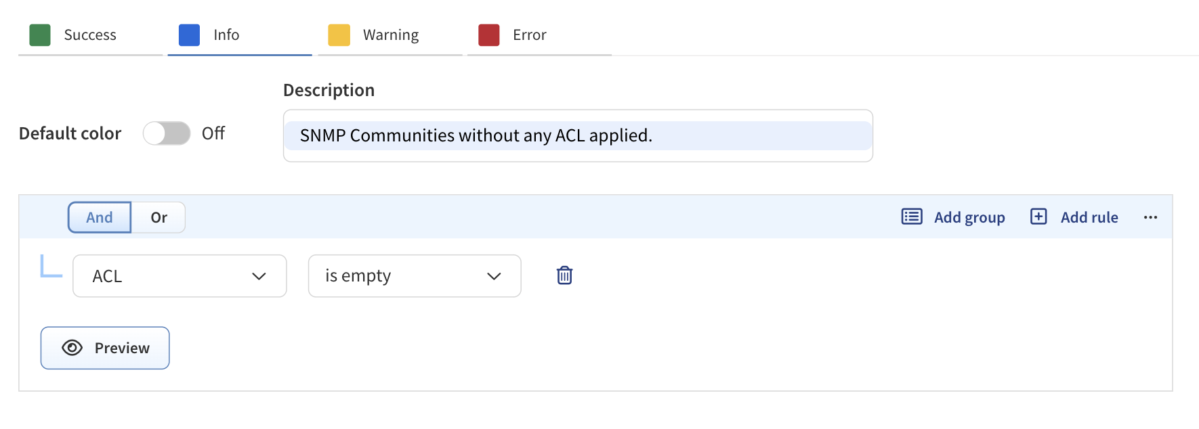The height and width of the screenshot is (429, 1199).
Task: Click the Add group list icon
Action: pos(912,217)
